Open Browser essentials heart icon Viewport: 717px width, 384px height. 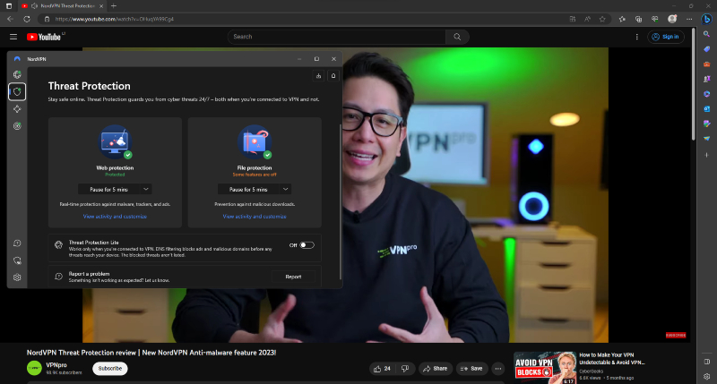click(x=655, y=19)
